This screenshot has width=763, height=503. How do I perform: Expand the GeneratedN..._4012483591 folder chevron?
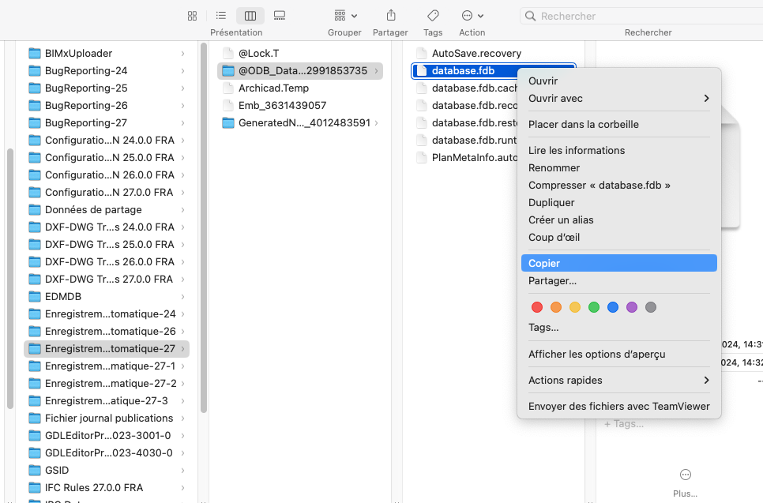376,123
